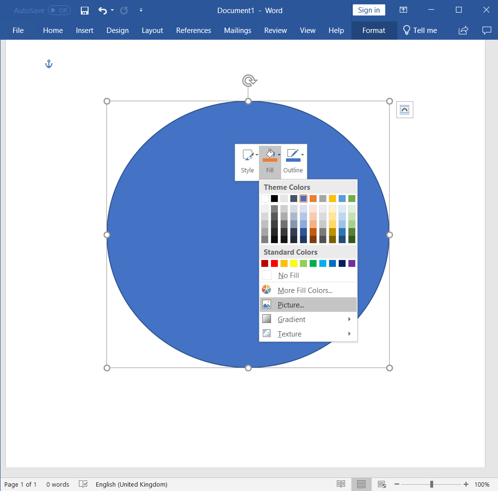Choose More Fill Colors option
Image resolution: width=498 pixels, height=491 pixels.
click(304, 290)
